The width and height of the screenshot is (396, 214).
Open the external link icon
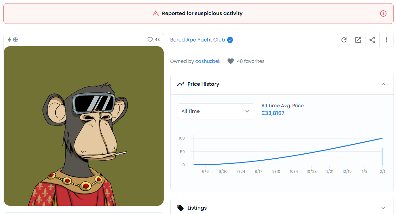[x=358, y=40]
